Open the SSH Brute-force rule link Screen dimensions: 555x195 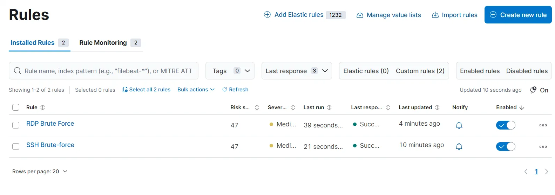(x=50, y=145)
